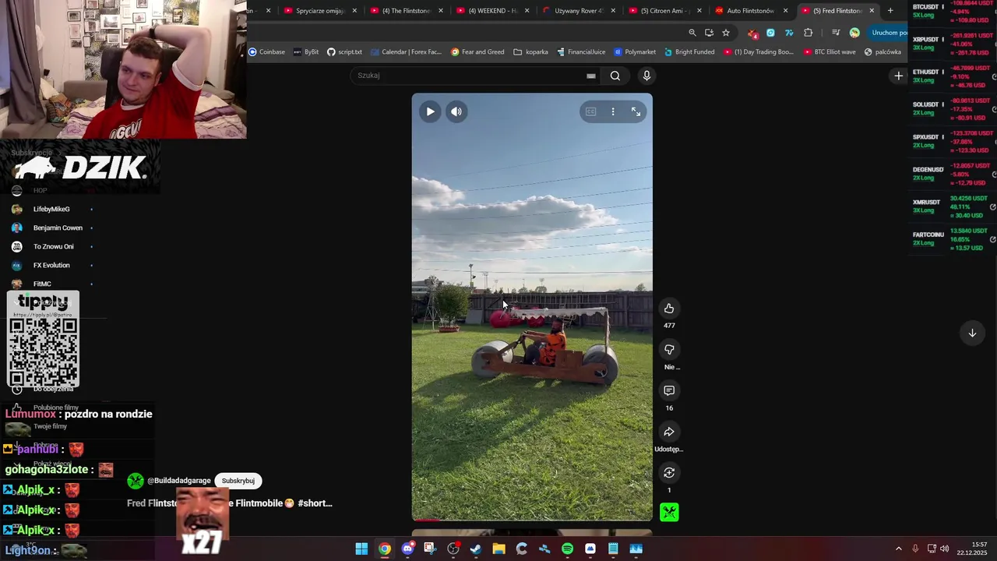The image size is (997, 561).
Task: Open the Fear and Greed bookmark
Action: pyautogui.click(x=477, y=52)
